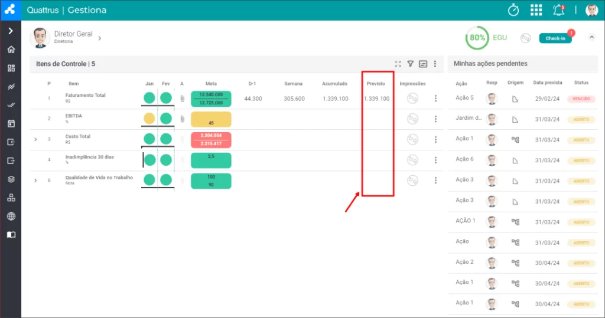
Task: Open impressions icon next to EGU
Action: pyautogui.click(x=525, y=38)
